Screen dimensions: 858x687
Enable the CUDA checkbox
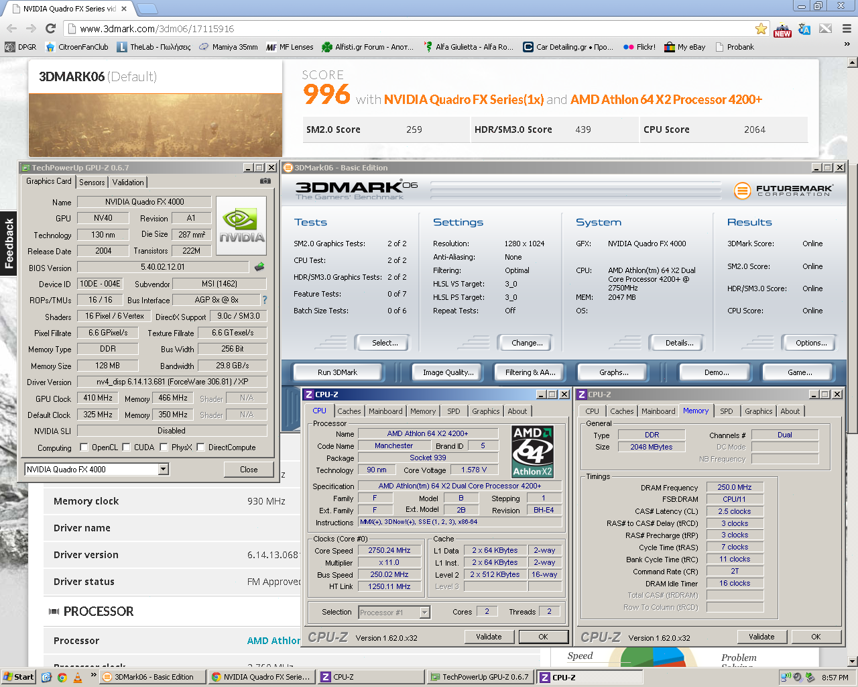tap(125, 447)
